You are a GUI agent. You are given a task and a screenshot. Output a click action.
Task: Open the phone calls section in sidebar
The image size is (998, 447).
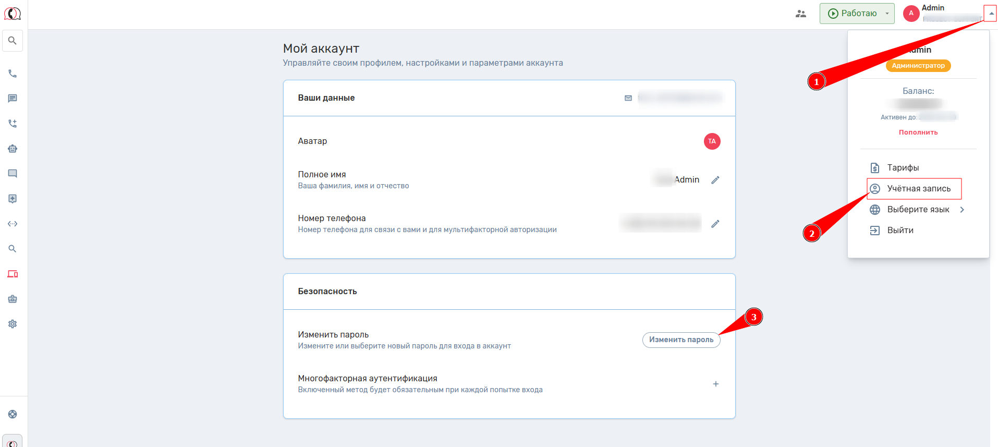click(x=13, y=74)
